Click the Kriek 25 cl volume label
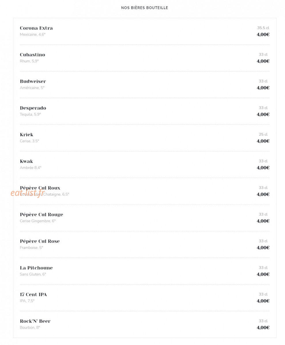 click(263, 134)
